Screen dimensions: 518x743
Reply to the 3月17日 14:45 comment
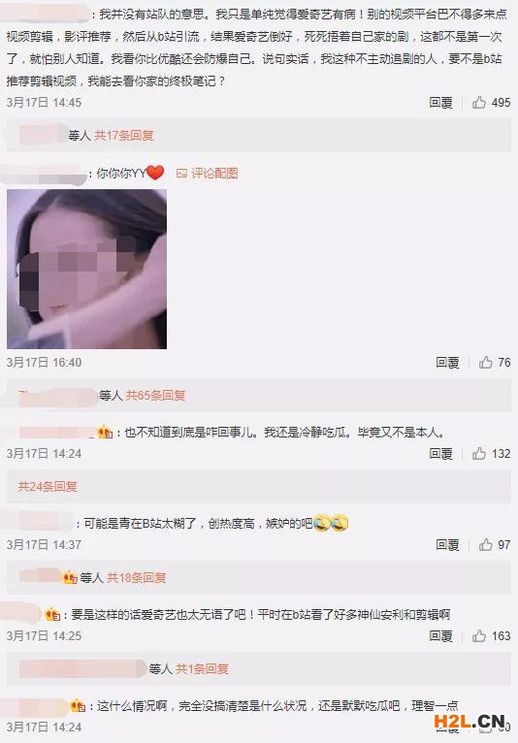(x=440, y=103)
